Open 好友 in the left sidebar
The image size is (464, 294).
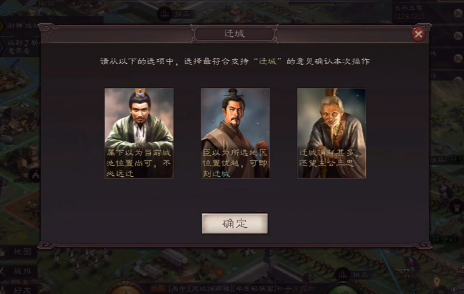tap(18, 289)
